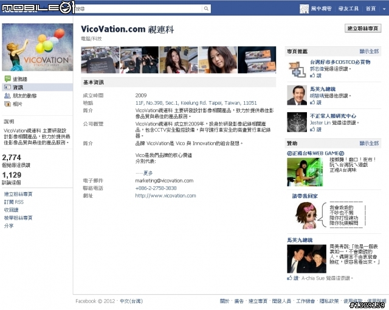Click sidebar 建立粉絲專頁 link

(x=18, y=194)
